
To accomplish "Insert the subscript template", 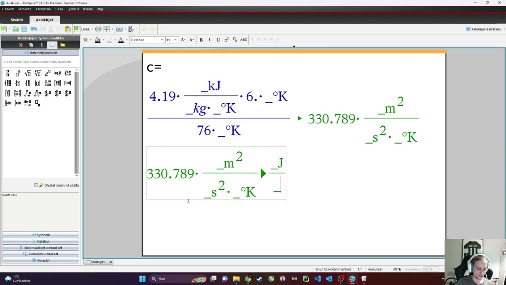I will [38, 103].
